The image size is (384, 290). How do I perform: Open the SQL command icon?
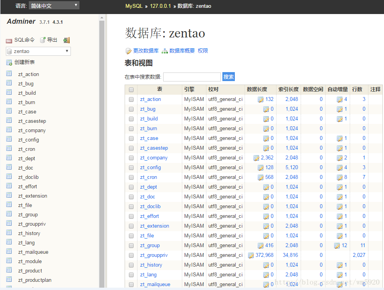pos(9,41)
